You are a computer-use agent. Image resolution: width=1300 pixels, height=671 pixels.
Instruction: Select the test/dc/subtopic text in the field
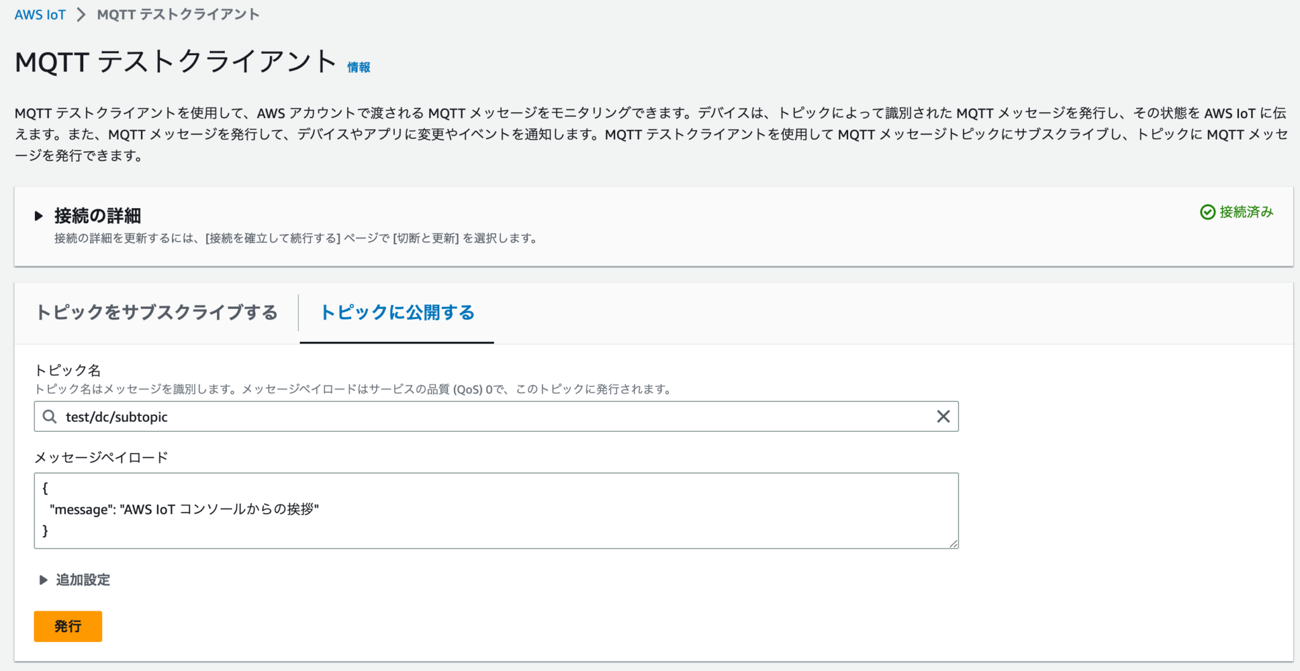pyautogui.click(x=117, y=417)
